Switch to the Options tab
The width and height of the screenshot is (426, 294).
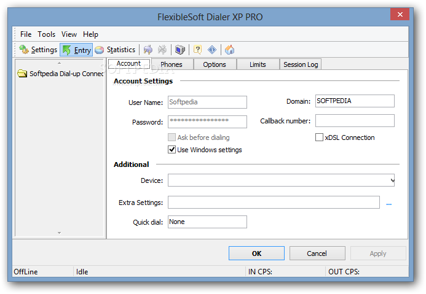click(x=215, y=64)
